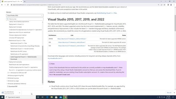The height and width of the screenshot is (99, 176).
Task: Open Redistribute web client applications item
Action: tap(19, 65)
